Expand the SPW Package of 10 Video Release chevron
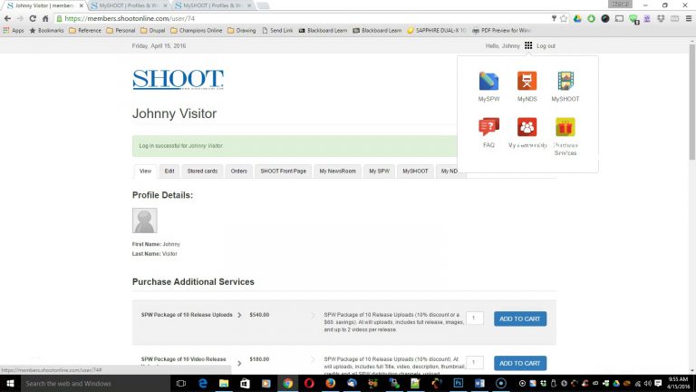This screenshot has width=696, height=392. click(239, 363)
